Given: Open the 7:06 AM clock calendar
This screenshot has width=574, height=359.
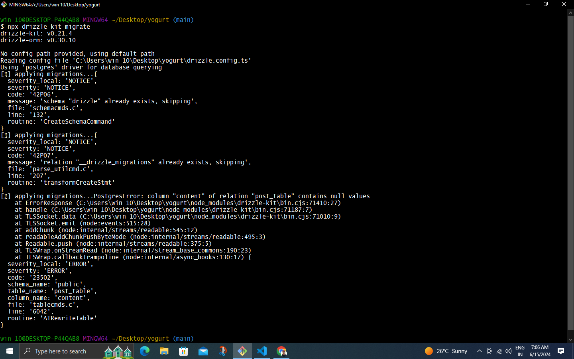Looking at the screenshot, I should (540, 351).
